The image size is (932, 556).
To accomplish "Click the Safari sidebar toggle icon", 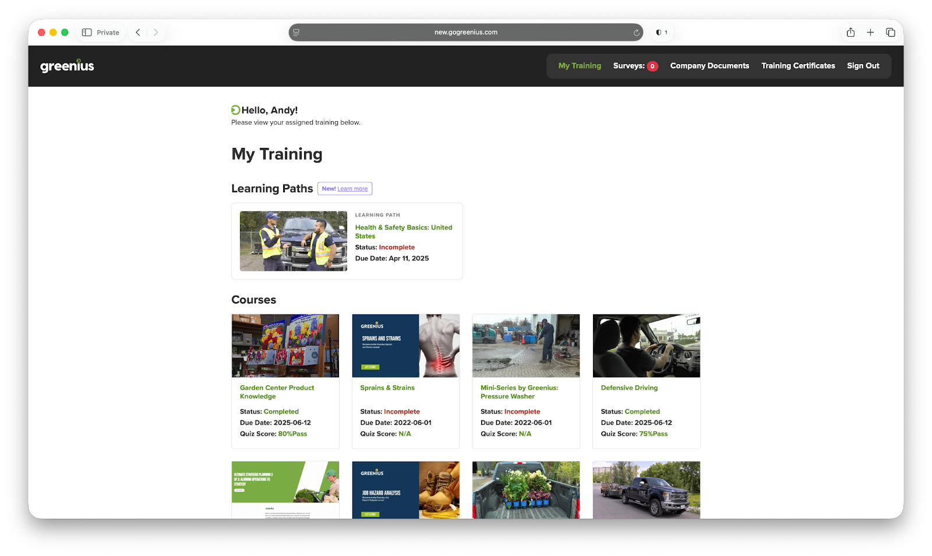I will [87, 33].
